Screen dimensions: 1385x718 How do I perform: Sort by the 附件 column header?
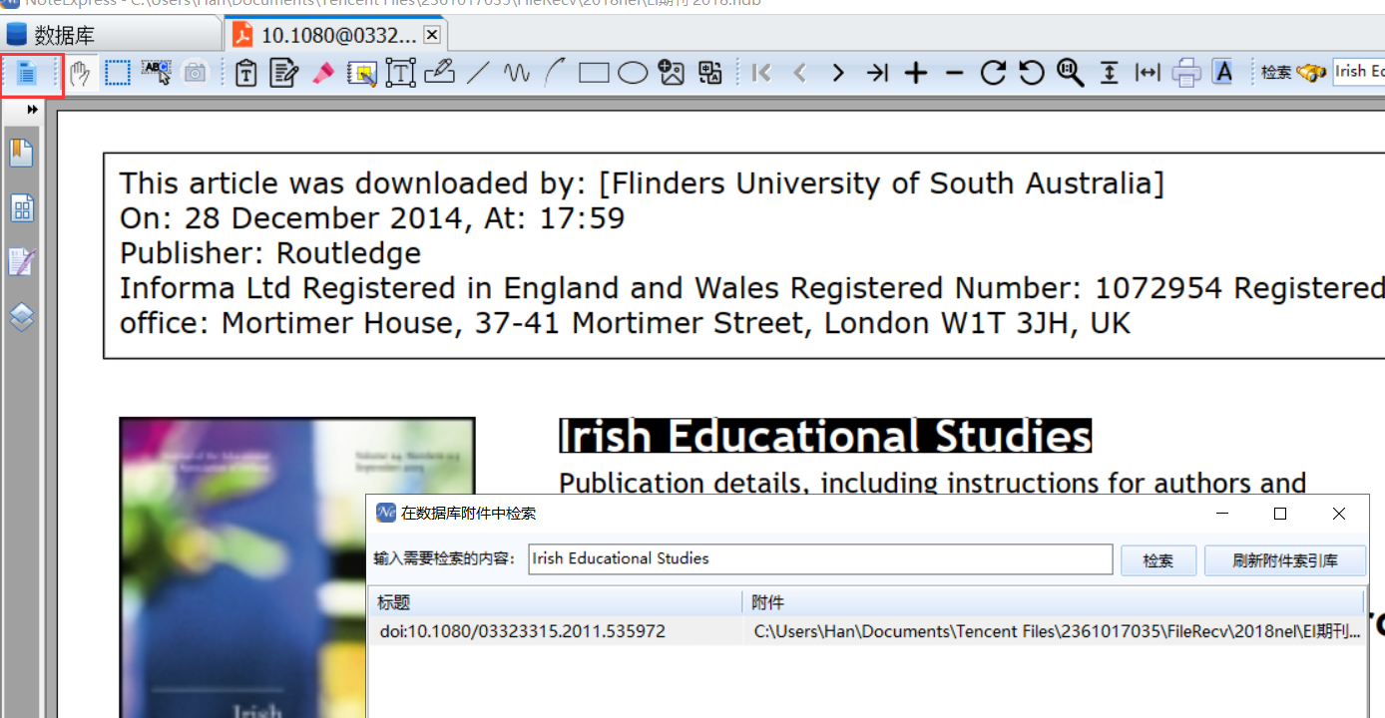pyautogui.click(x=1054, y=602)
